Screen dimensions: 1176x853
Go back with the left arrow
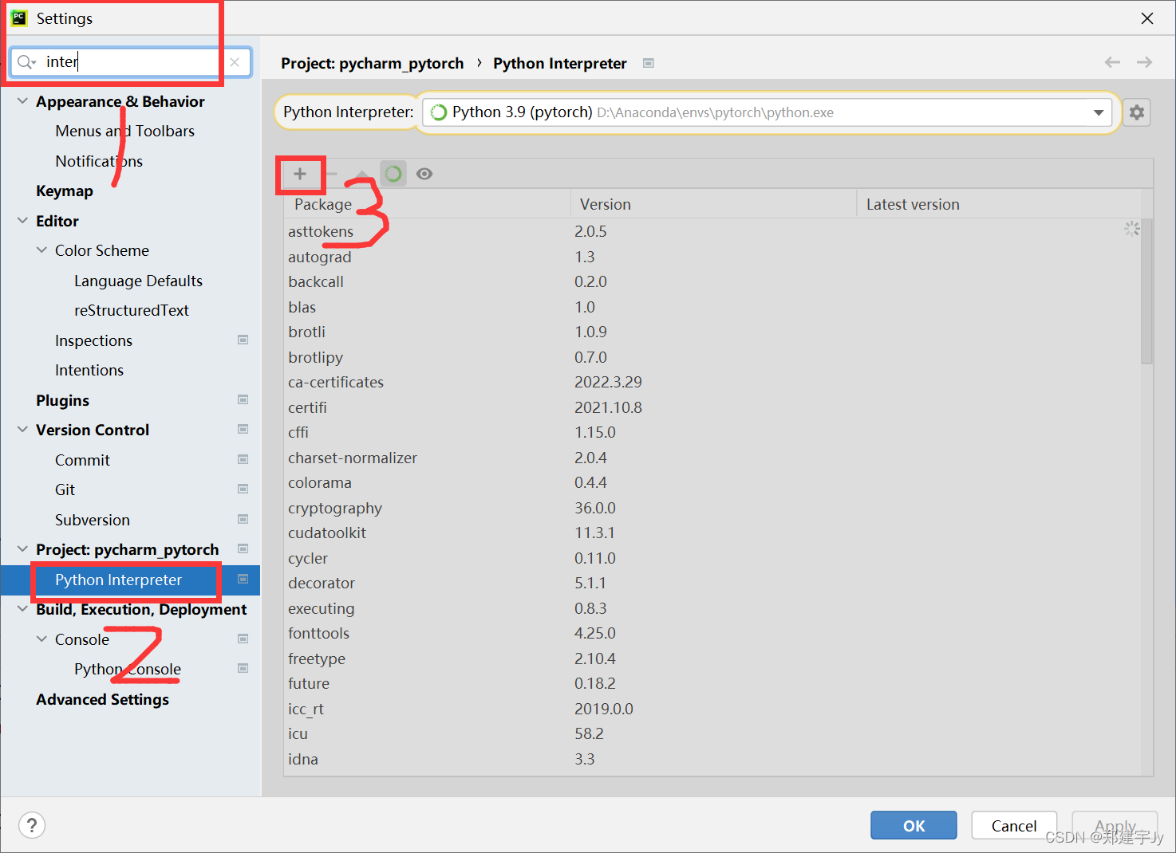tap(1112, 62)
